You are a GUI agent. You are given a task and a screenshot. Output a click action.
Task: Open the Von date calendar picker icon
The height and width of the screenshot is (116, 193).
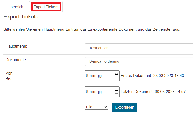coord(116,76)
